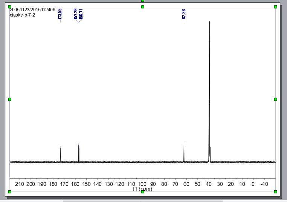
Task: Click the peak at 62 ppm on spectrum
Action: coord(184,153)
